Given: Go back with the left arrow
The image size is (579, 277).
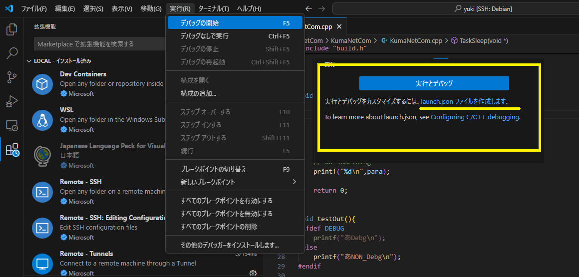Looking at the screenshot, I should pos(308,8).
